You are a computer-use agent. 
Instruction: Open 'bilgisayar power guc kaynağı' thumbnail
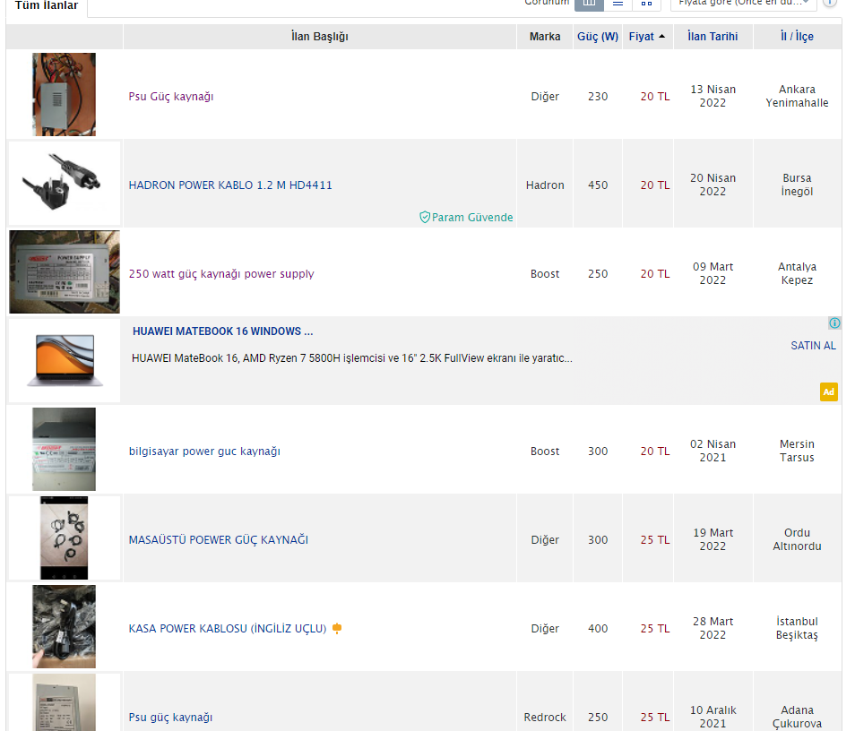point(64,449)
